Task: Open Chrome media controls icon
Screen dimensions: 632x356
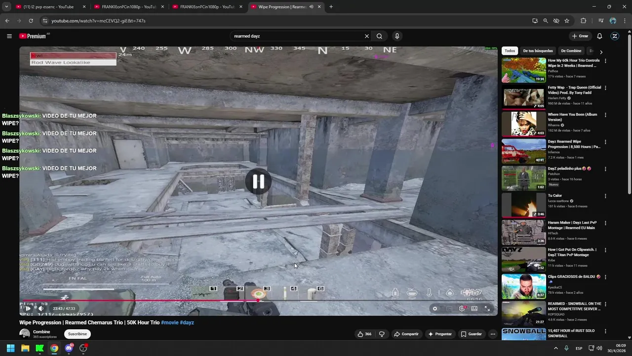Action: (601, 21)
